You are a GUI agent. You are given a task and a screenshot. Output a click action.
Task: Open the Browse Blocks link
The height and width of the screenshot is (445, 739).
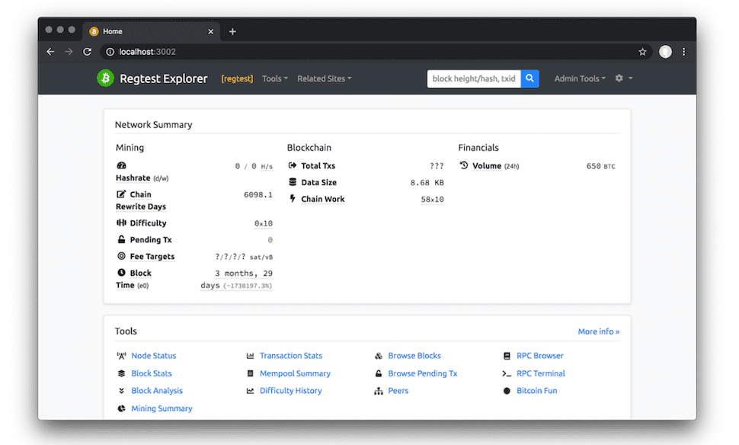(x=414, y=356)
